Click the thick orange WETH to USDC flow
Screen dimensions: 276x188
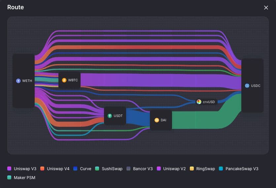click(137, 47)
